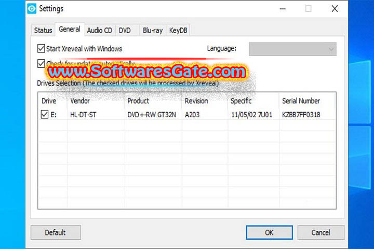Click the 11/05/02 7U01 specific value

(251, 115)
